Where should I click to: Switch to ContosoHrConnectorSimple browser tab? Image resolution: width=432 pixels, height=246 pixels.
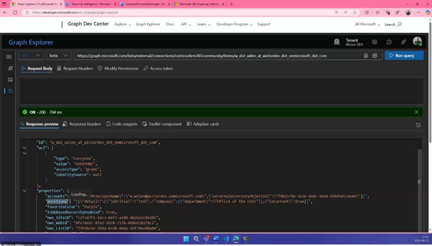coord(145,4)
